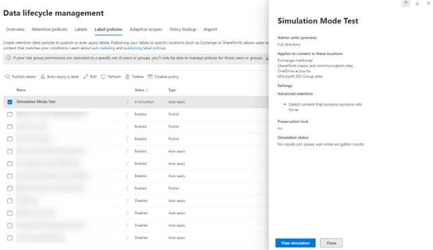Open the Policy lookup tab
The height and width of the screenshot is (250, 433).
[182, 29]
